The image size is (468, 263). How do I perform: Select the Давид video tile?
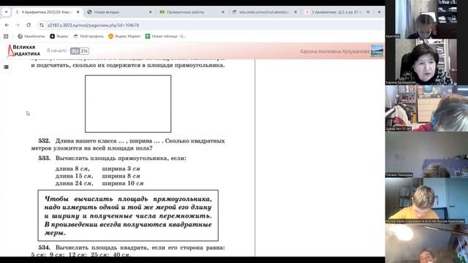point(426,109)
